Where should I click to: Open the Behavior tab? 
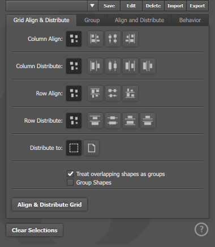[x=190, y=20]
